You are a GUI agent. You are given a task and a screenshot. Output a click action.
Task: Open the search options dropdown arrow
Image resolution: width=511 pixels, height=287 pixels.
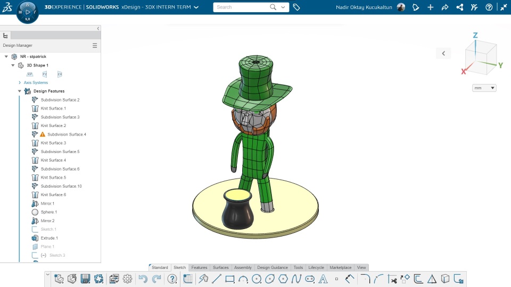tap(283, 7)
